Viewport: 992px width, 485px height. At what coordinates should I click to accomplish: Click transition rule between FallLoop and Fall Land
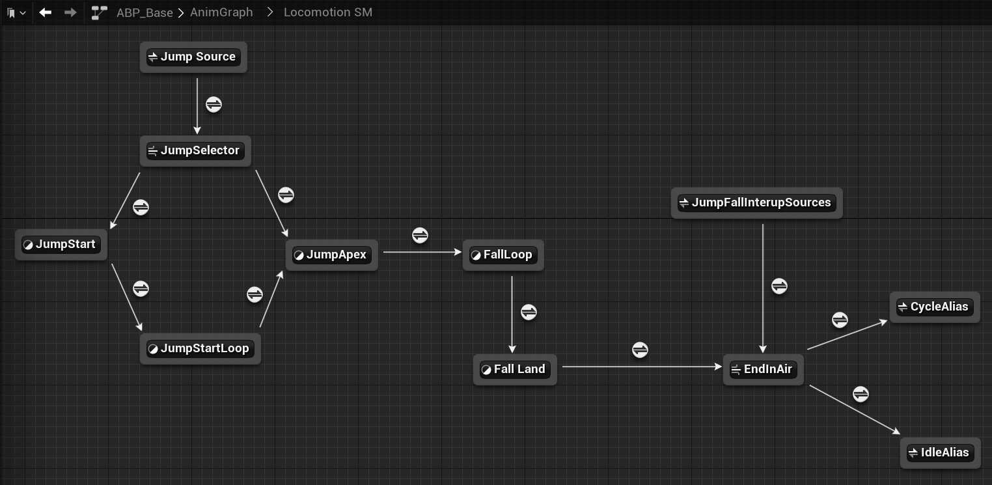point(529,312)
